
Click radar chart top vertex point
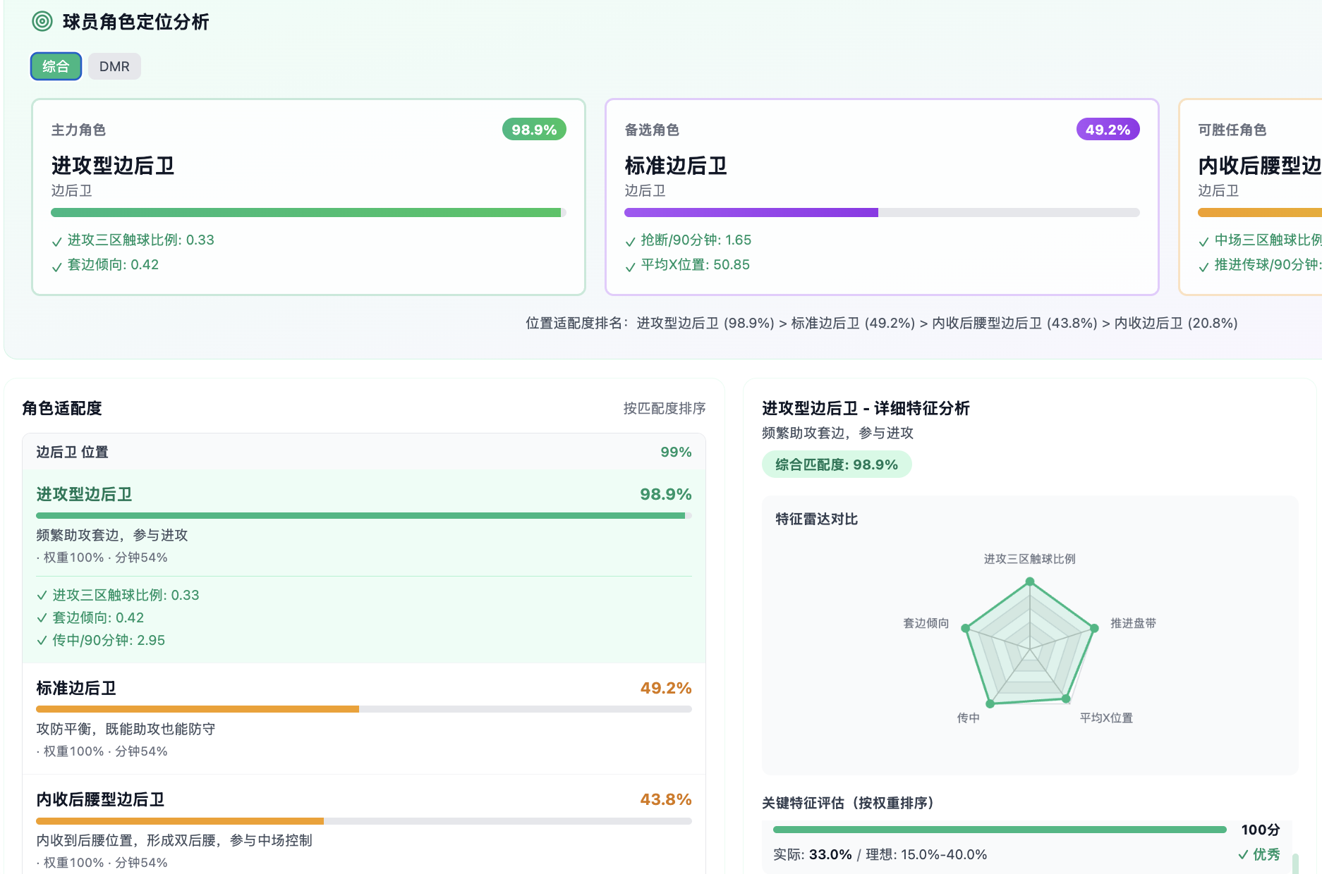click(x=1030, y=581)
